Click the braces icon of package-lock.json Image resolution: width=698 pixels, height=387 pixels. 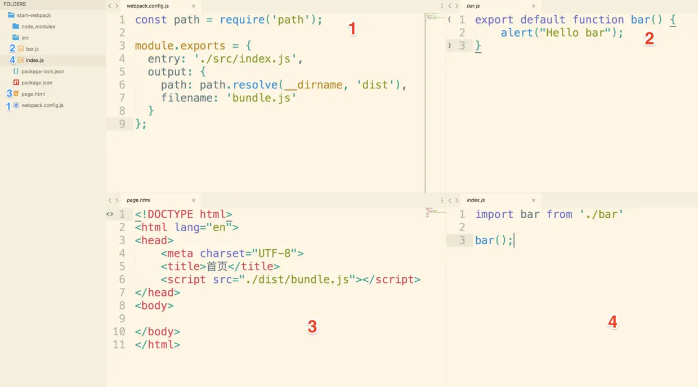coord(16,71)
